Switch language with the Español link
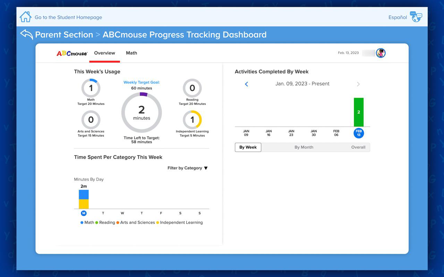 click(x=398, y=17)
